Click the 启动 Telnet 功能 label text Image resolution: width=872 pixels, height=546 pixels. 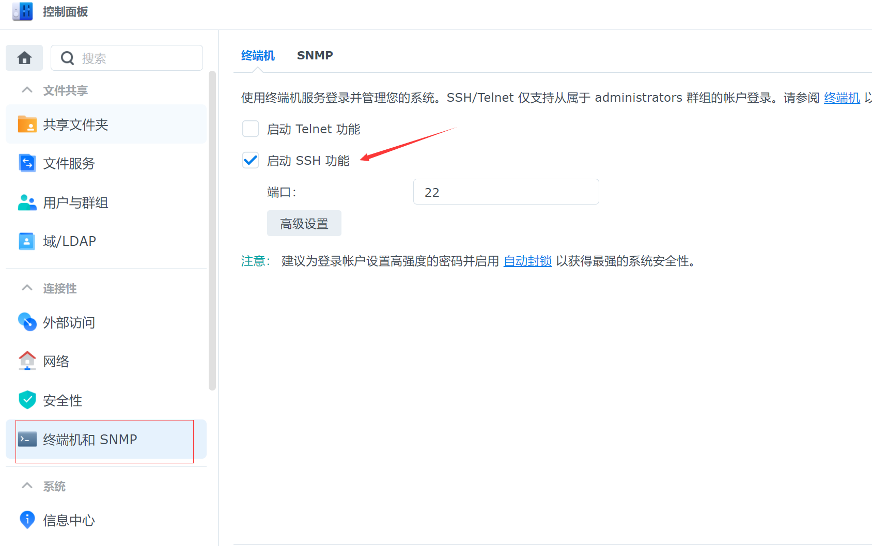[x=314, y=129]
